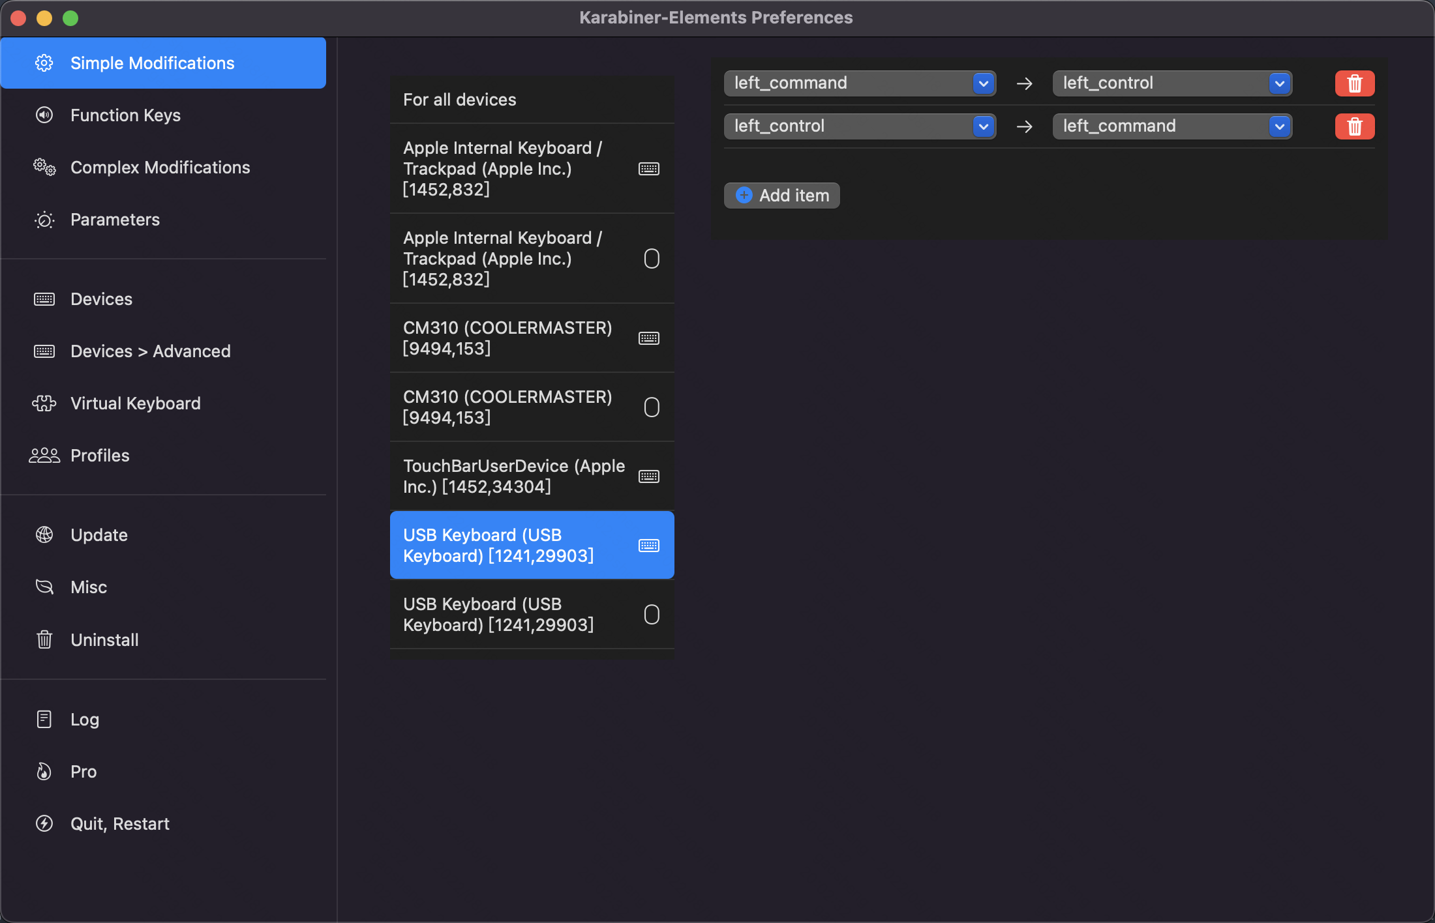The height and width of the screenshot is (923, 1435).
Task: Go to Misc settings
Action: click(x=163, y=587)
